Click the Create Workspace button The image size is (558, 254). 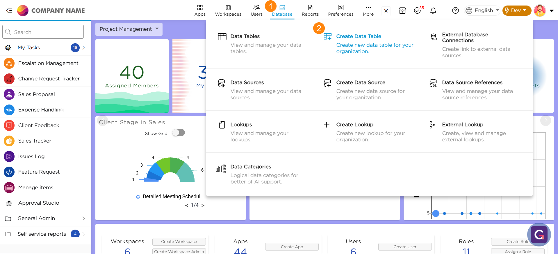[x=179, y=242]
